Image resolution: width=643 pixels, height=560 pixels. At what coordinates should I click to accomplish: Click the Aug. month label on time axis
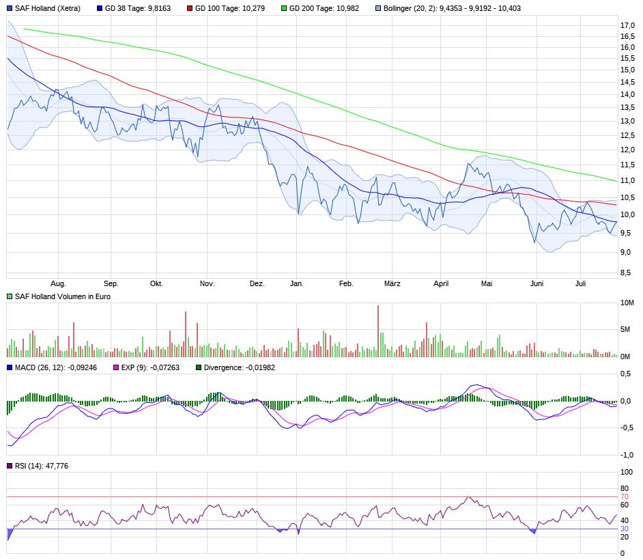tap(59, 283)
